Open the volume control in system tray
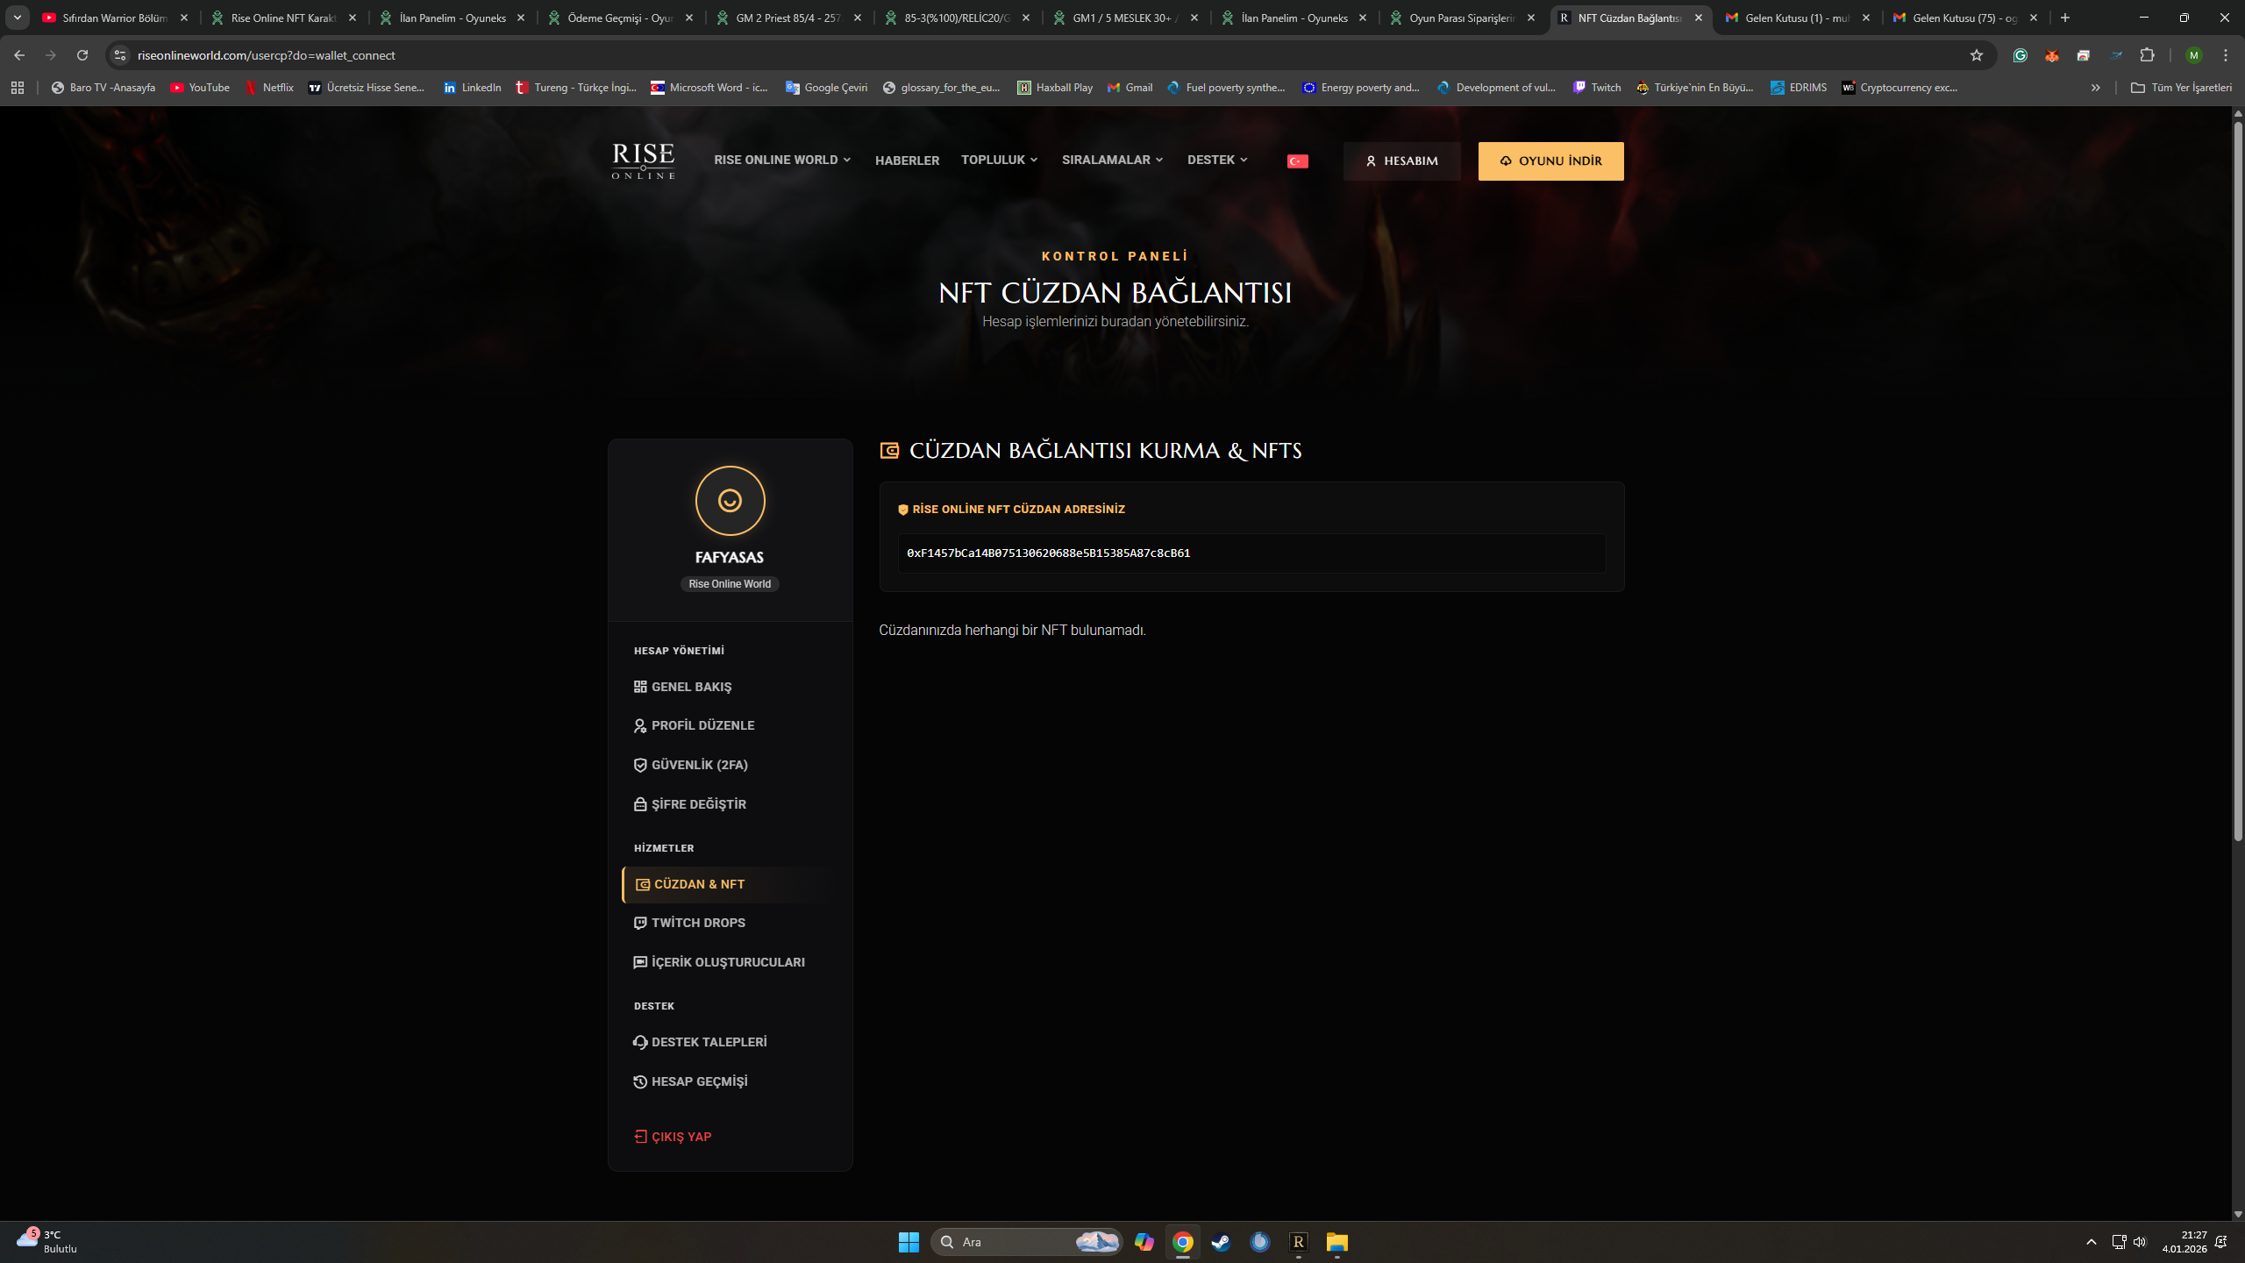This screenshot has height=1263, width=2245. pyautogui.click(x=2140, y=1242)
